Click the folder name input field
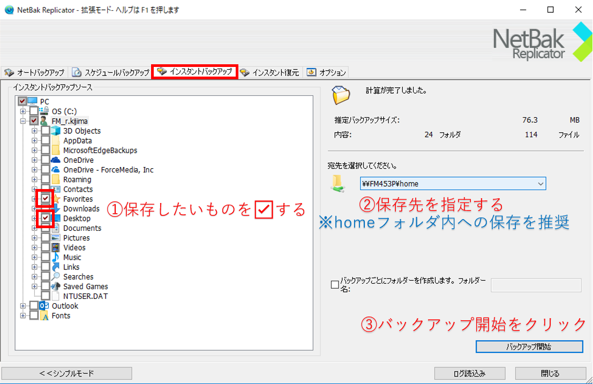 click(536, 285)
